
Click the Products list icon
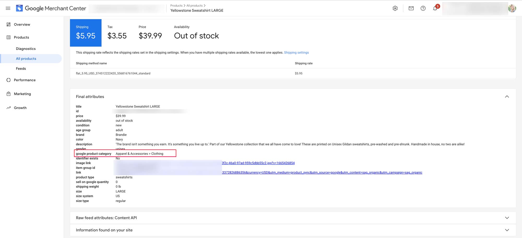9,37
